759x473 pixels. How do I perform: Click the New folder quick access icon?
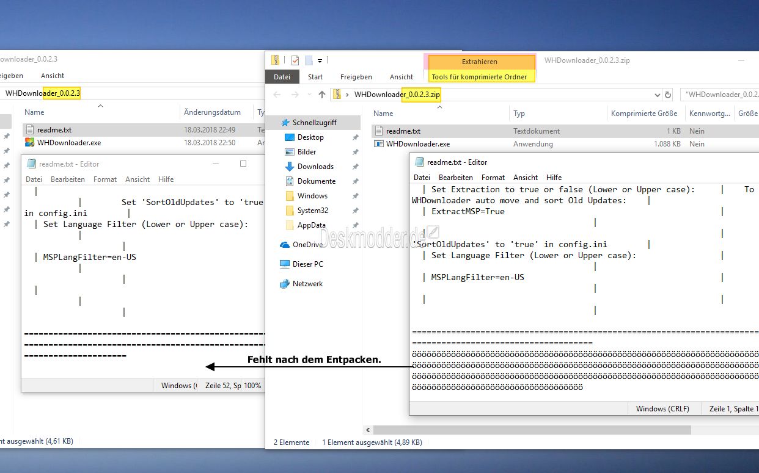click(x=309, y=60)
